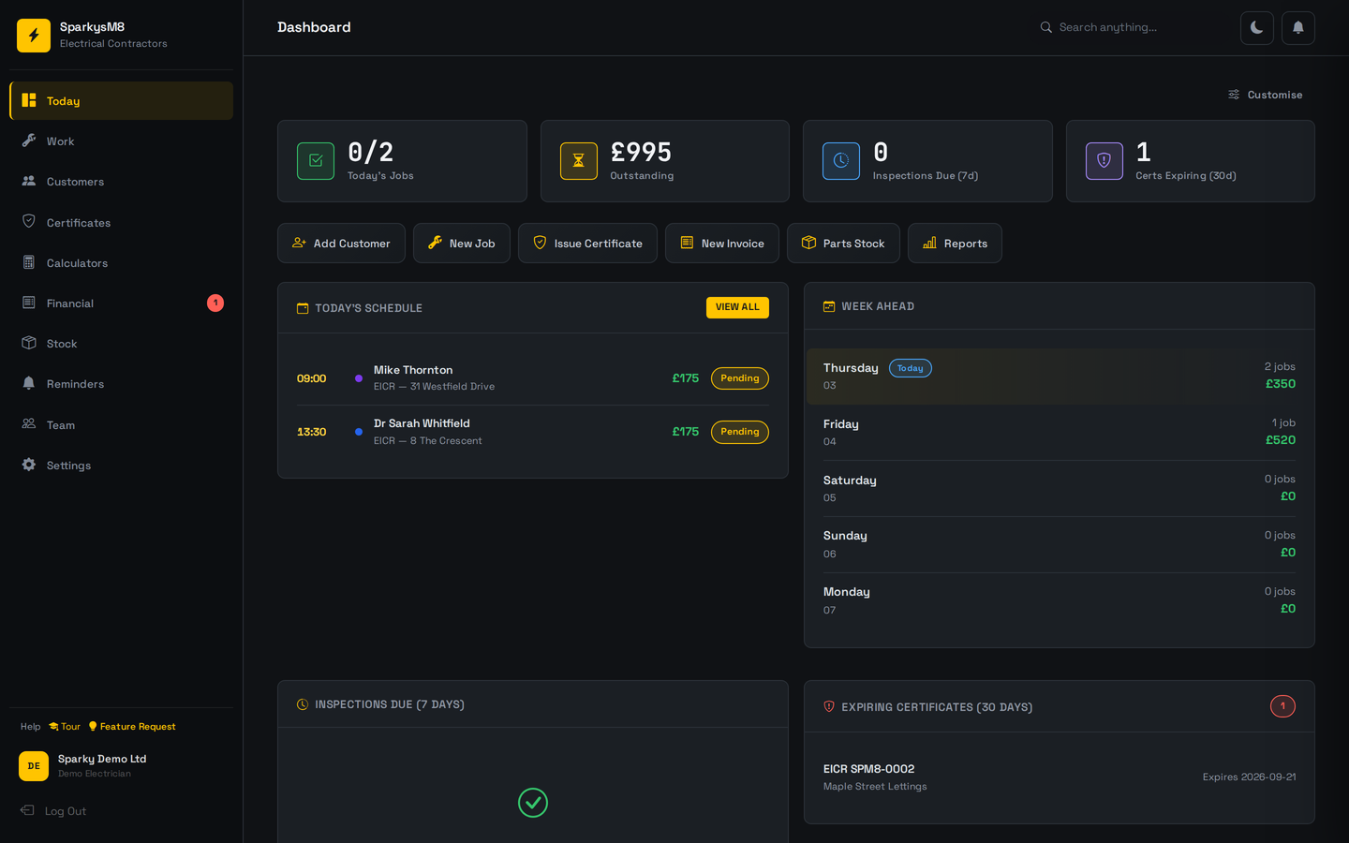The image size is (1349, 843).
Task: Click the purple dot beside Mike Thornton
Action: coord(359,378)
